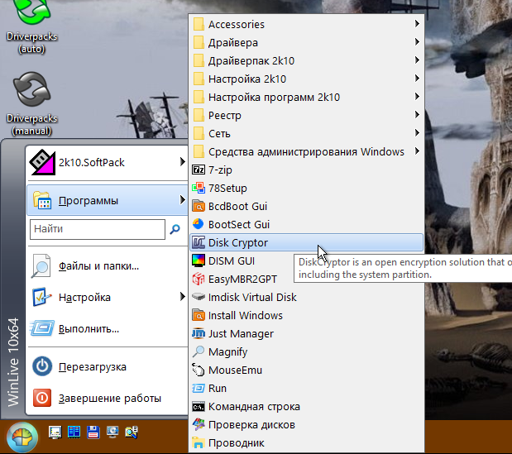Select Настройка программ 2k10 folder label
The height and width of the screenshot is (454, 512).
pos(275,98)
